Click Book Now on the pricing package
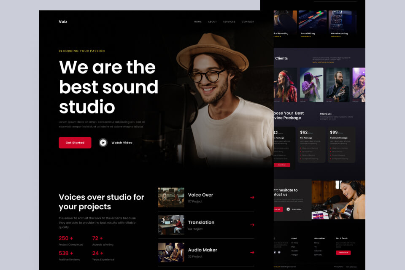405x270 pixels. [283, 165]
